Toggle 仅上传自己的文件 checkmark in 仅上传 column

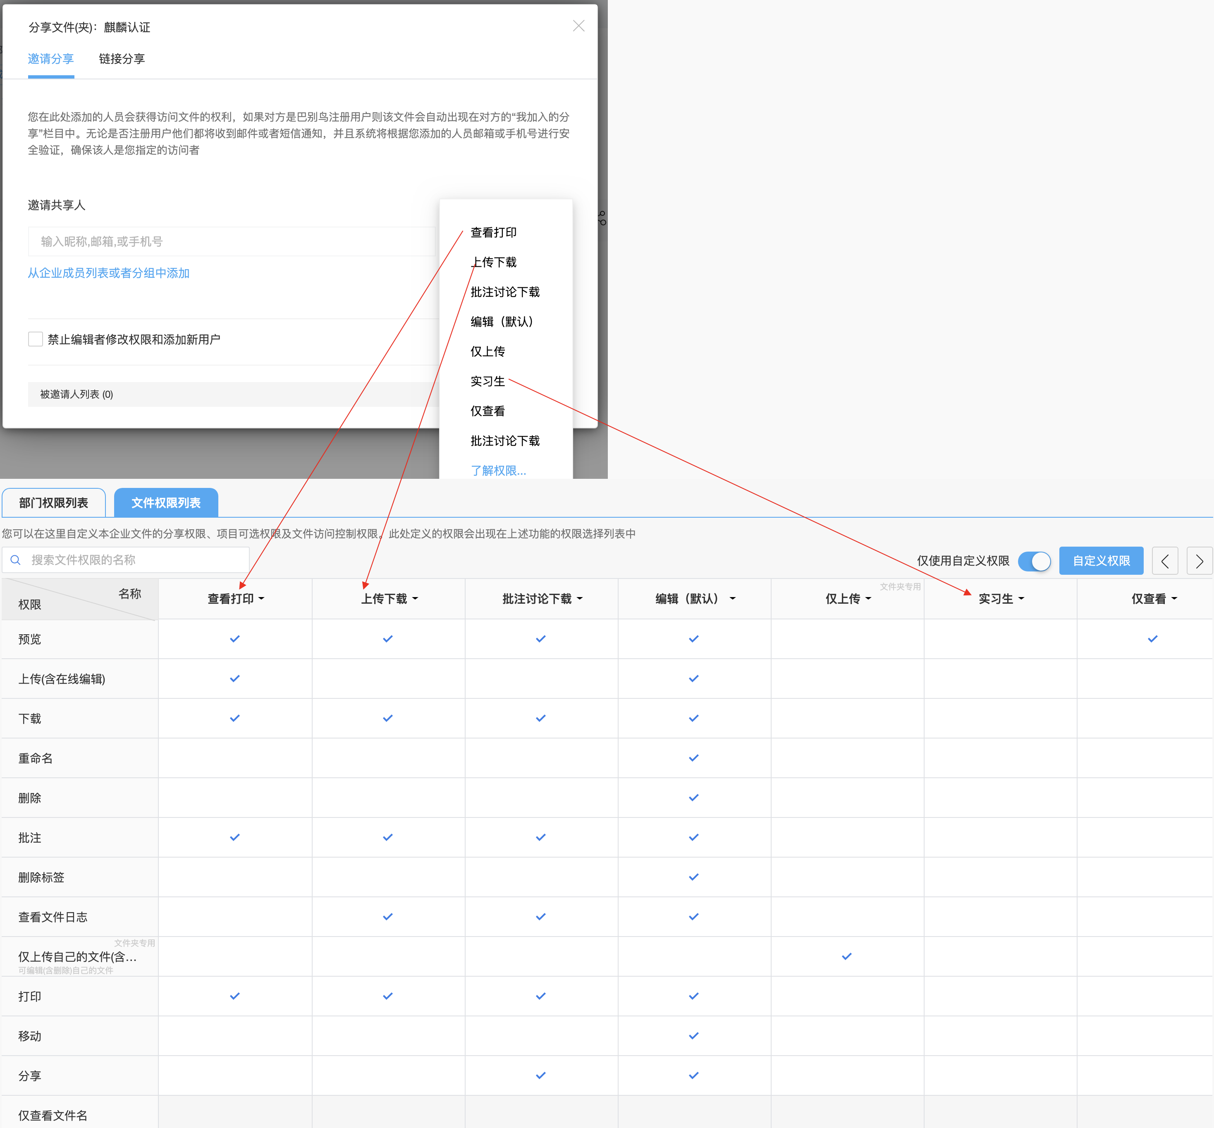coord(846,956)
